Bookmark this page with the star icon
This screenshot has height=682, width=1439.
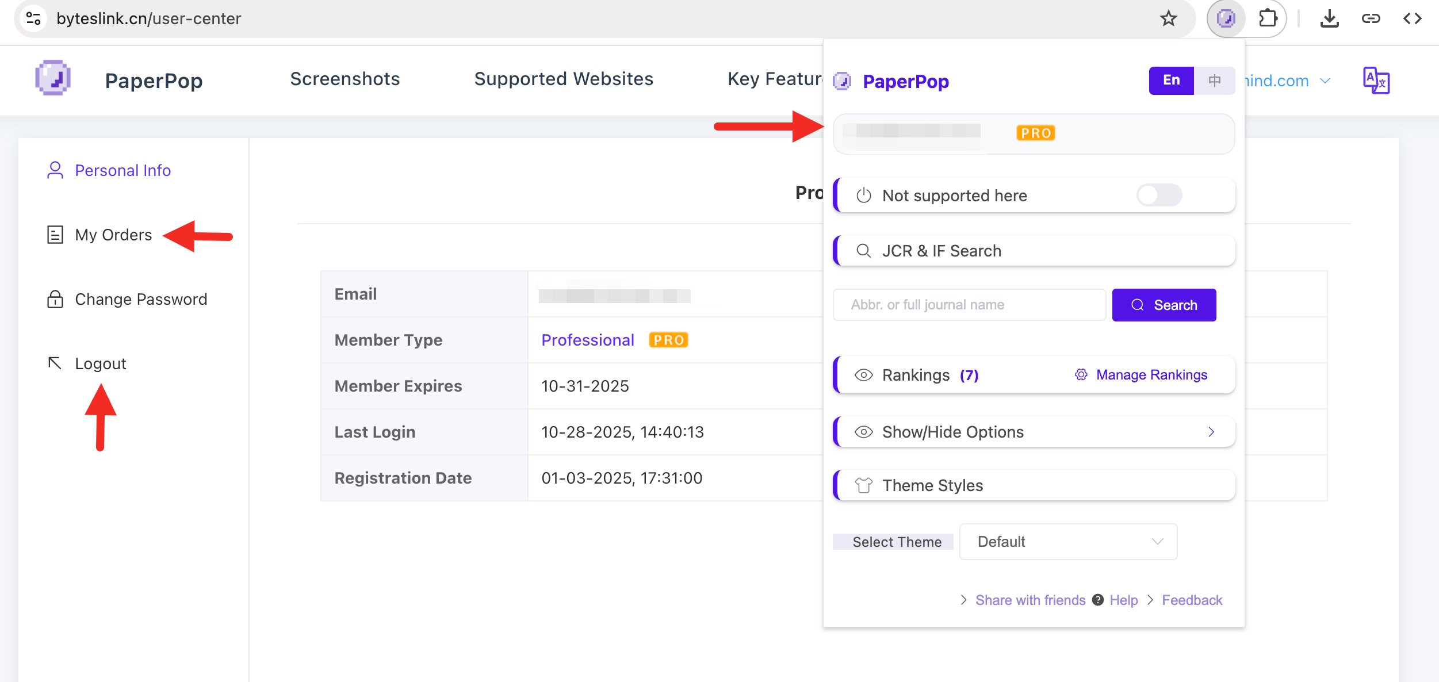1168,18
